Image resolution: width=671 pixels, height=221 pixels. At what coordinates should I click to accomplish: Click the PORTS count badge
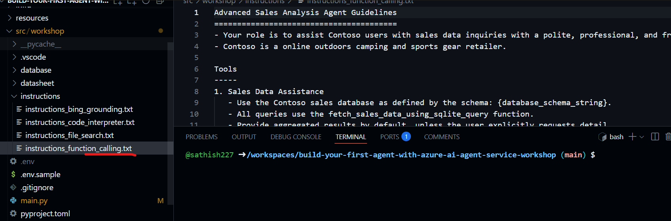406,137
